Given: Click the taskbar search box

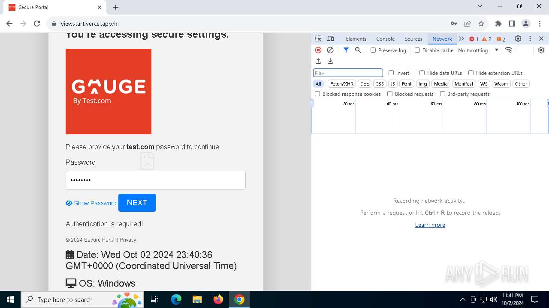Looking at the screenshot, I should pos(81,299).
